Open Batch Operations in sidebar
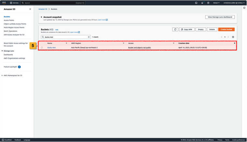Screen dimensions: 247x142 [10, 31]
